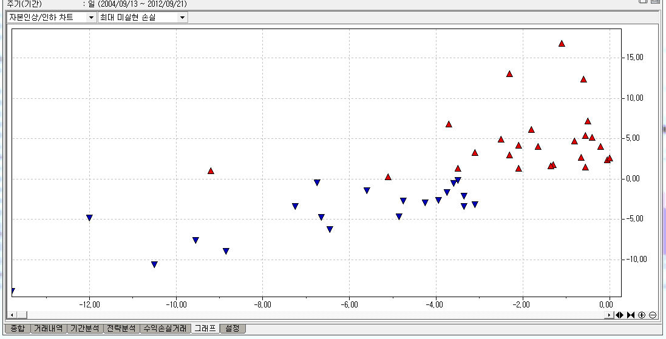Open the 수익손실거래 tab
Viewport: 666px width, 339px height.
pyautogui.click(x=165, y=329)
